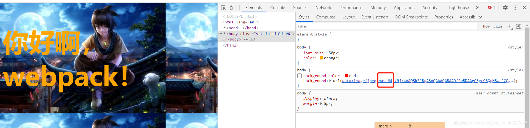Activate the inspect element picker icon
The width and height of the screenshot is (530, 128).
click(x=223, y=8)
